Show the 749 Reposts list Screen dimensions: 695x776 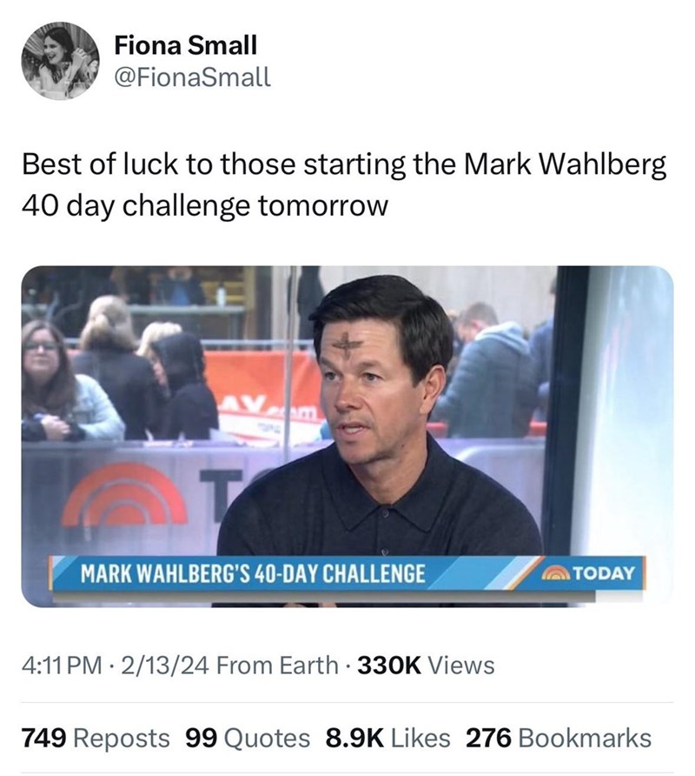(96, 738)
